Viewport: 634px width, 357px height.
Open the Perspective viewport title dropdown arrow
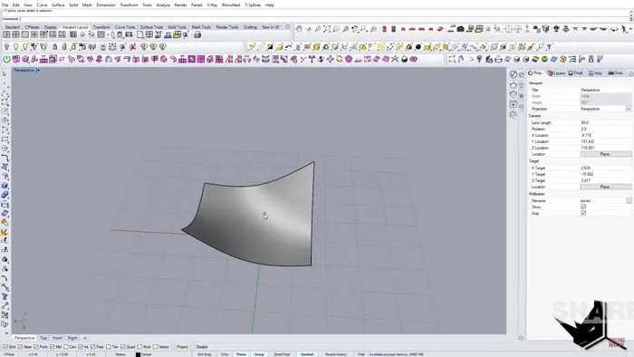point(38,71)
